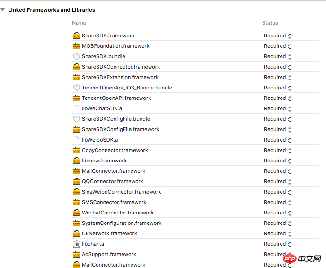Click the libWeiboSDK.a document icon
The height and width of the screenshot is (268, 326).
click(x=77, y=140)
